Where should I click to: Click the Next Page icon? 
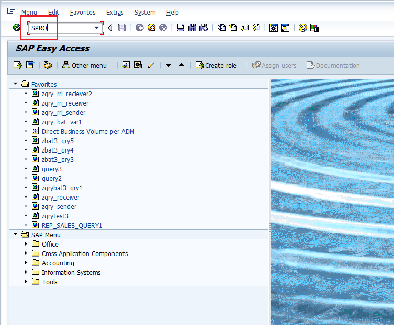244,28
